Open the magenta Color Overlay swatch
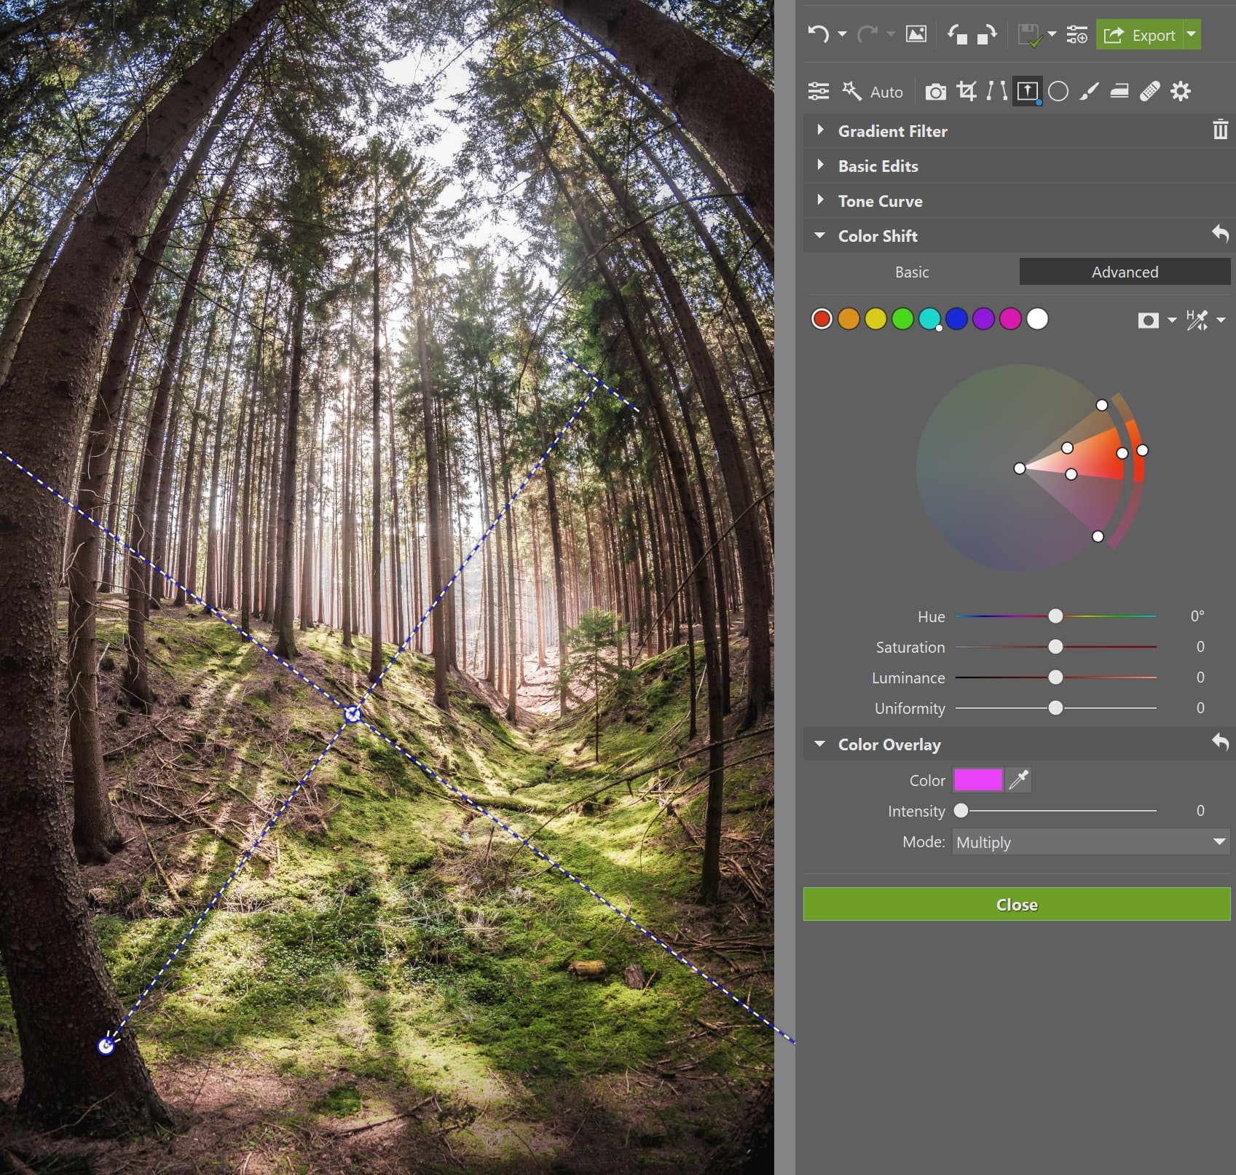This screenshot has height=1175, width=1236. pos(978,780)
